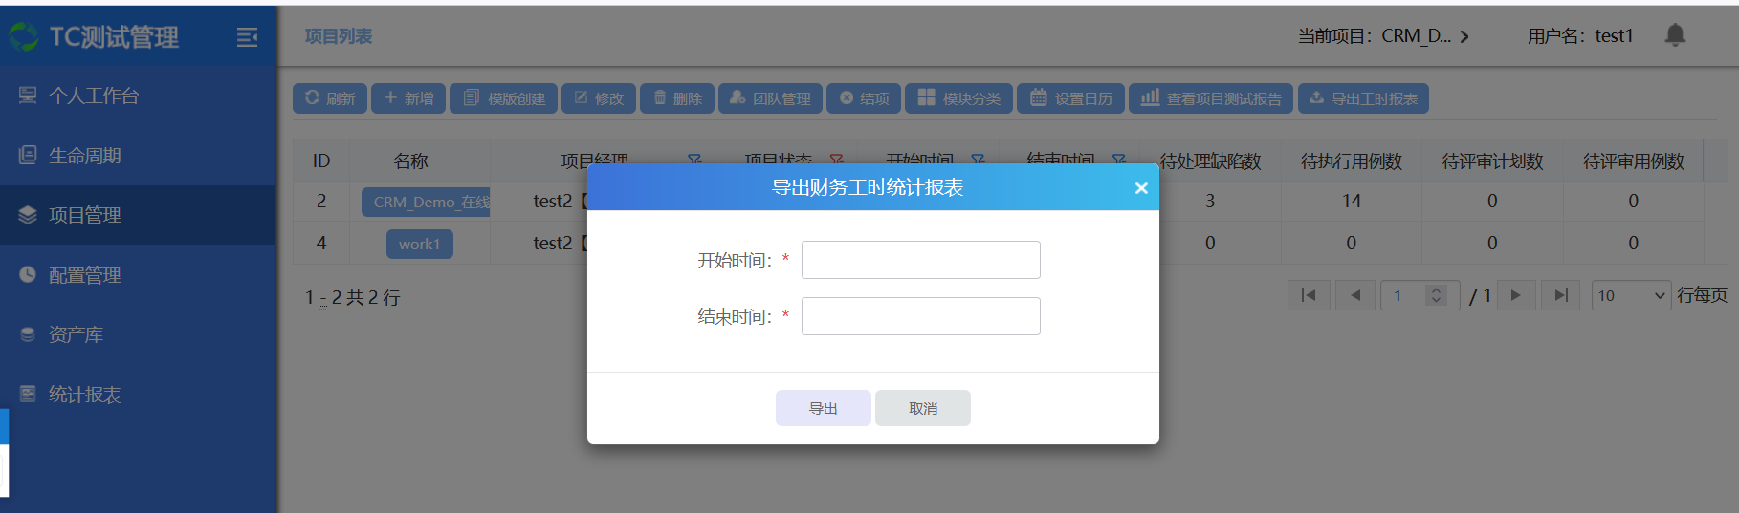Open the 开始时间 column filter
Viewport: 1739px width, 513px height.
[978, 159]
